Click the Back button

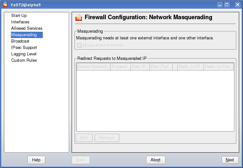point(81,160)
